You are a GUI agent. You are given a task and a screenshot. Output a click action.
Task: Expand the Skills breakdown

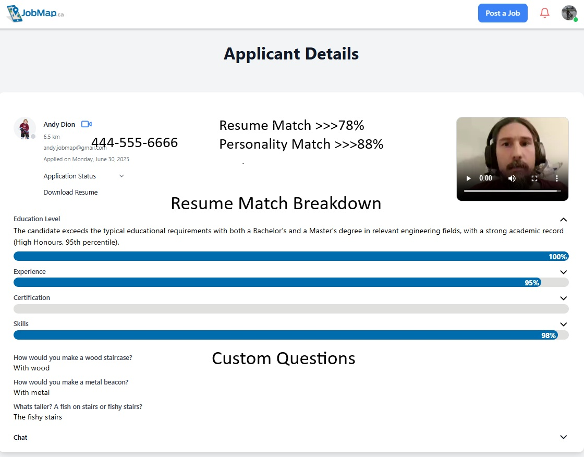click(563, 324)
